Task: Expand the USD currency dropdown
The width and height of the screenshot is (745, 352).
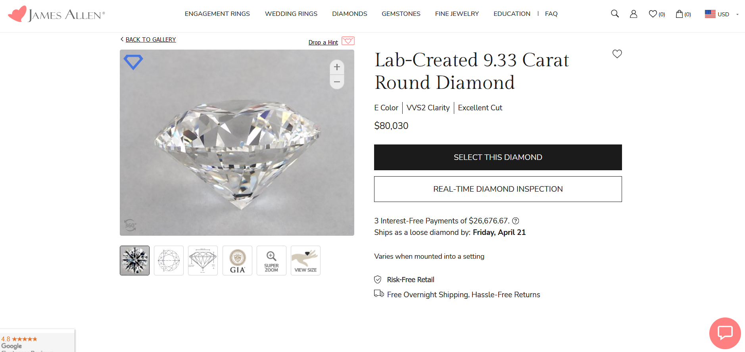Action: tap(722, 14)
